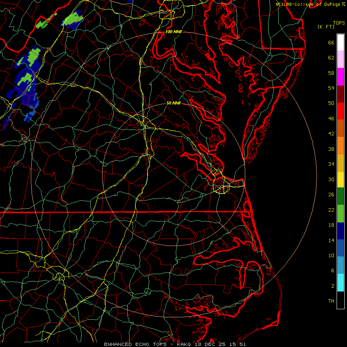The height and width of the screenshot is (347, 347).
Task: Click the topmost green echo cell northwest
Action: click(73, 20)
